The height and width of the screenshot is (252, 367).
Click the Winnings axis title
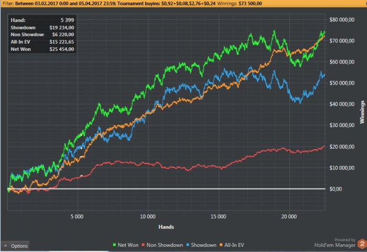pyautogui.click(x=362, y=112)
